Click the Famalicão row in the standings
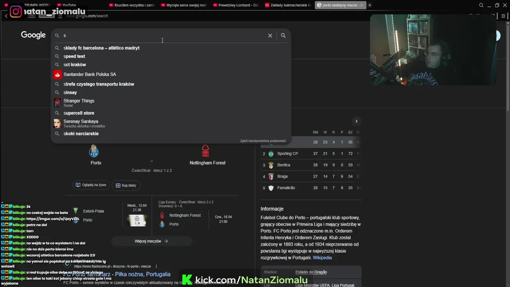The image size is (510, 287). tap(311, 188)
